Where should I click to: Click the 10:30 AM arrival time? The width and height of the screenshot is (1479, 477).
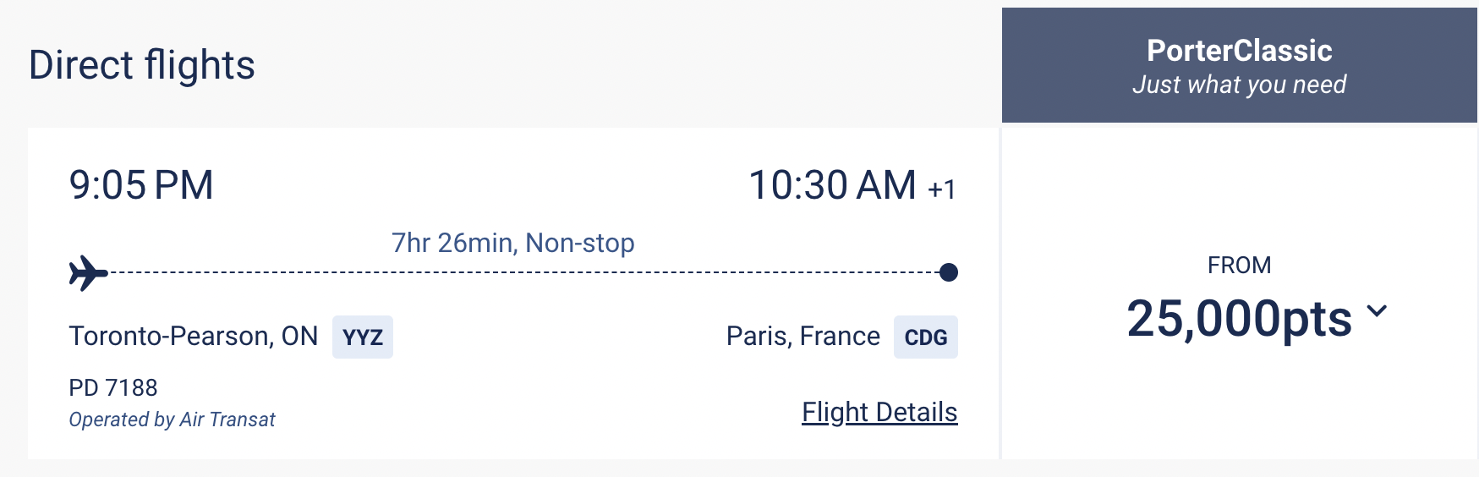(832, 185)
